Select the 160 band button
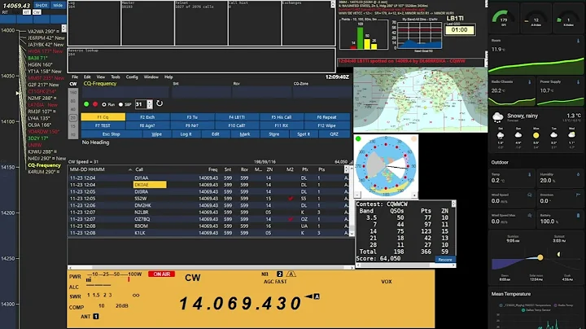This screenshot has width=586, height=329. 73,92
